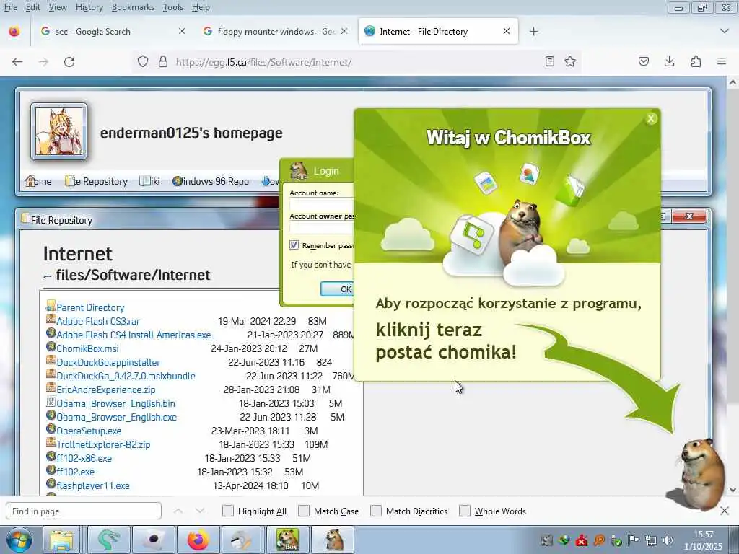
Task: Reload the current page
Action: pyautogui.click(x=69, y=62)
